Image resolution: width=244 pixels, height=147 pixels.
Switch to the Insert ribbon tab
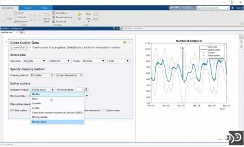[28, 8]
